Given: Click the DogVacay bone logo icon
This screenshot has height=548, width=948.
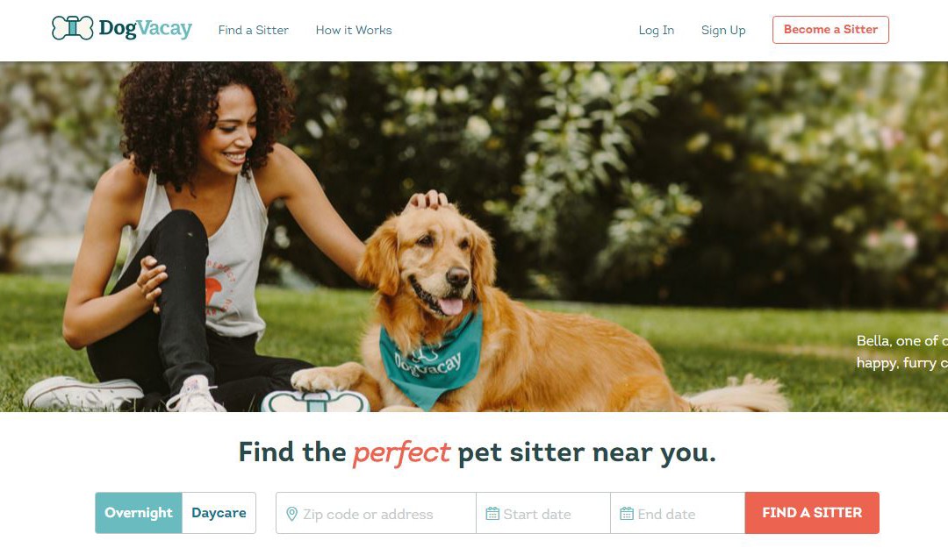Looking at the screenshot, I should [x=73, y=28].
